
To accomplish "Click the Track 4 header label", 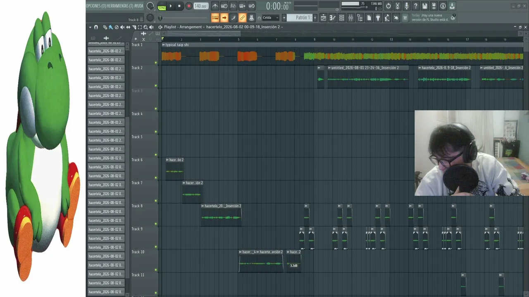I will pos(137,114).
